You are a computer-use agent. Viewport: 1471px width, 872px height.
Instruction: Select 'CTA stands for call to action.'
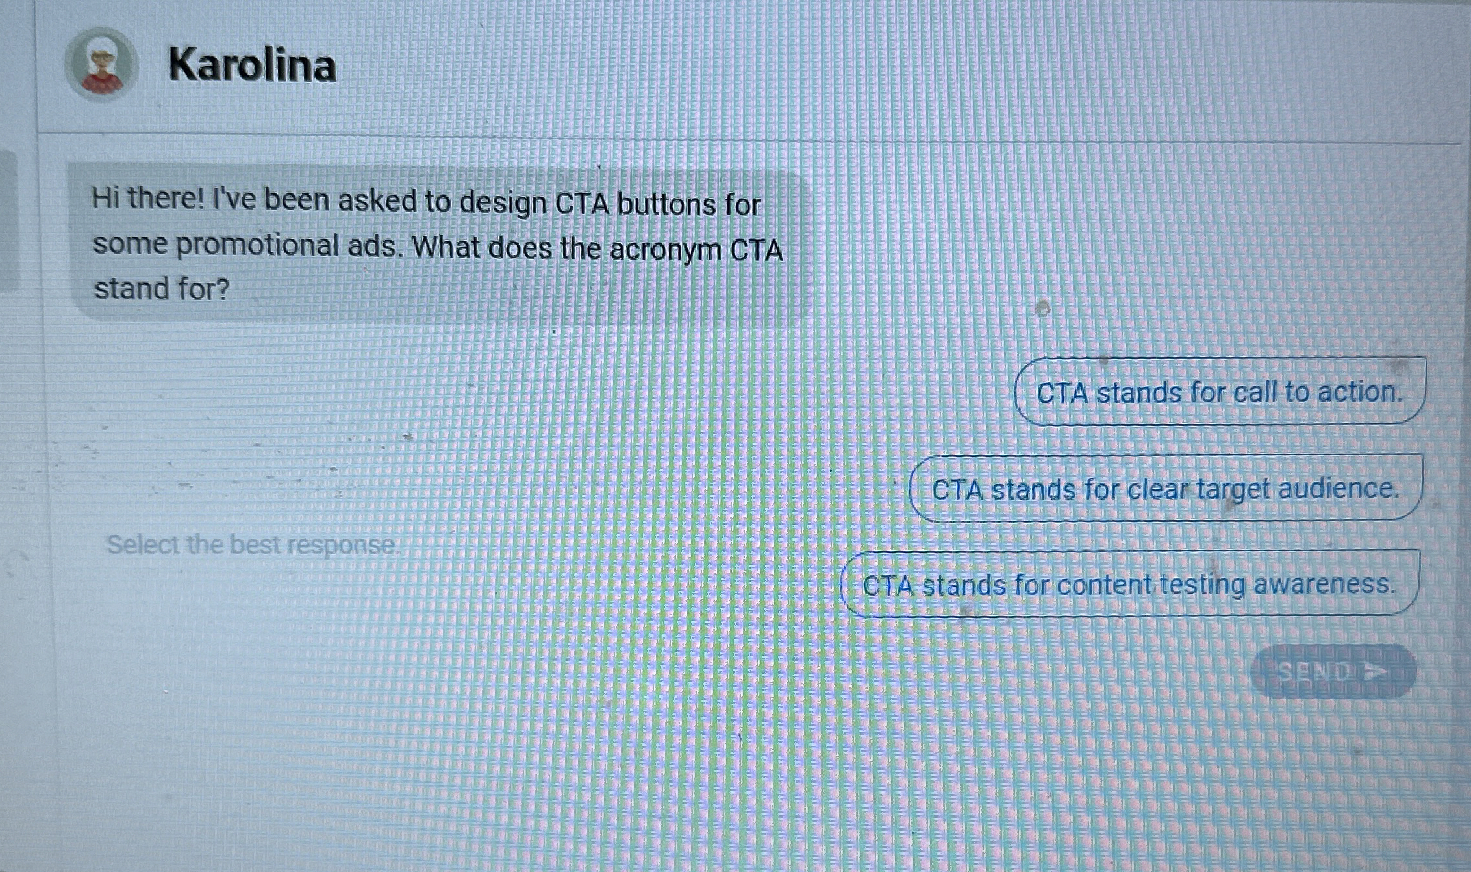(1220, 392)
